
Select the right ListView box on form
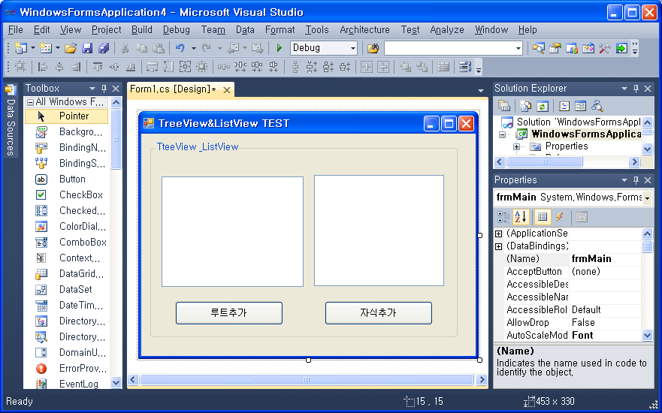(379, 231)
